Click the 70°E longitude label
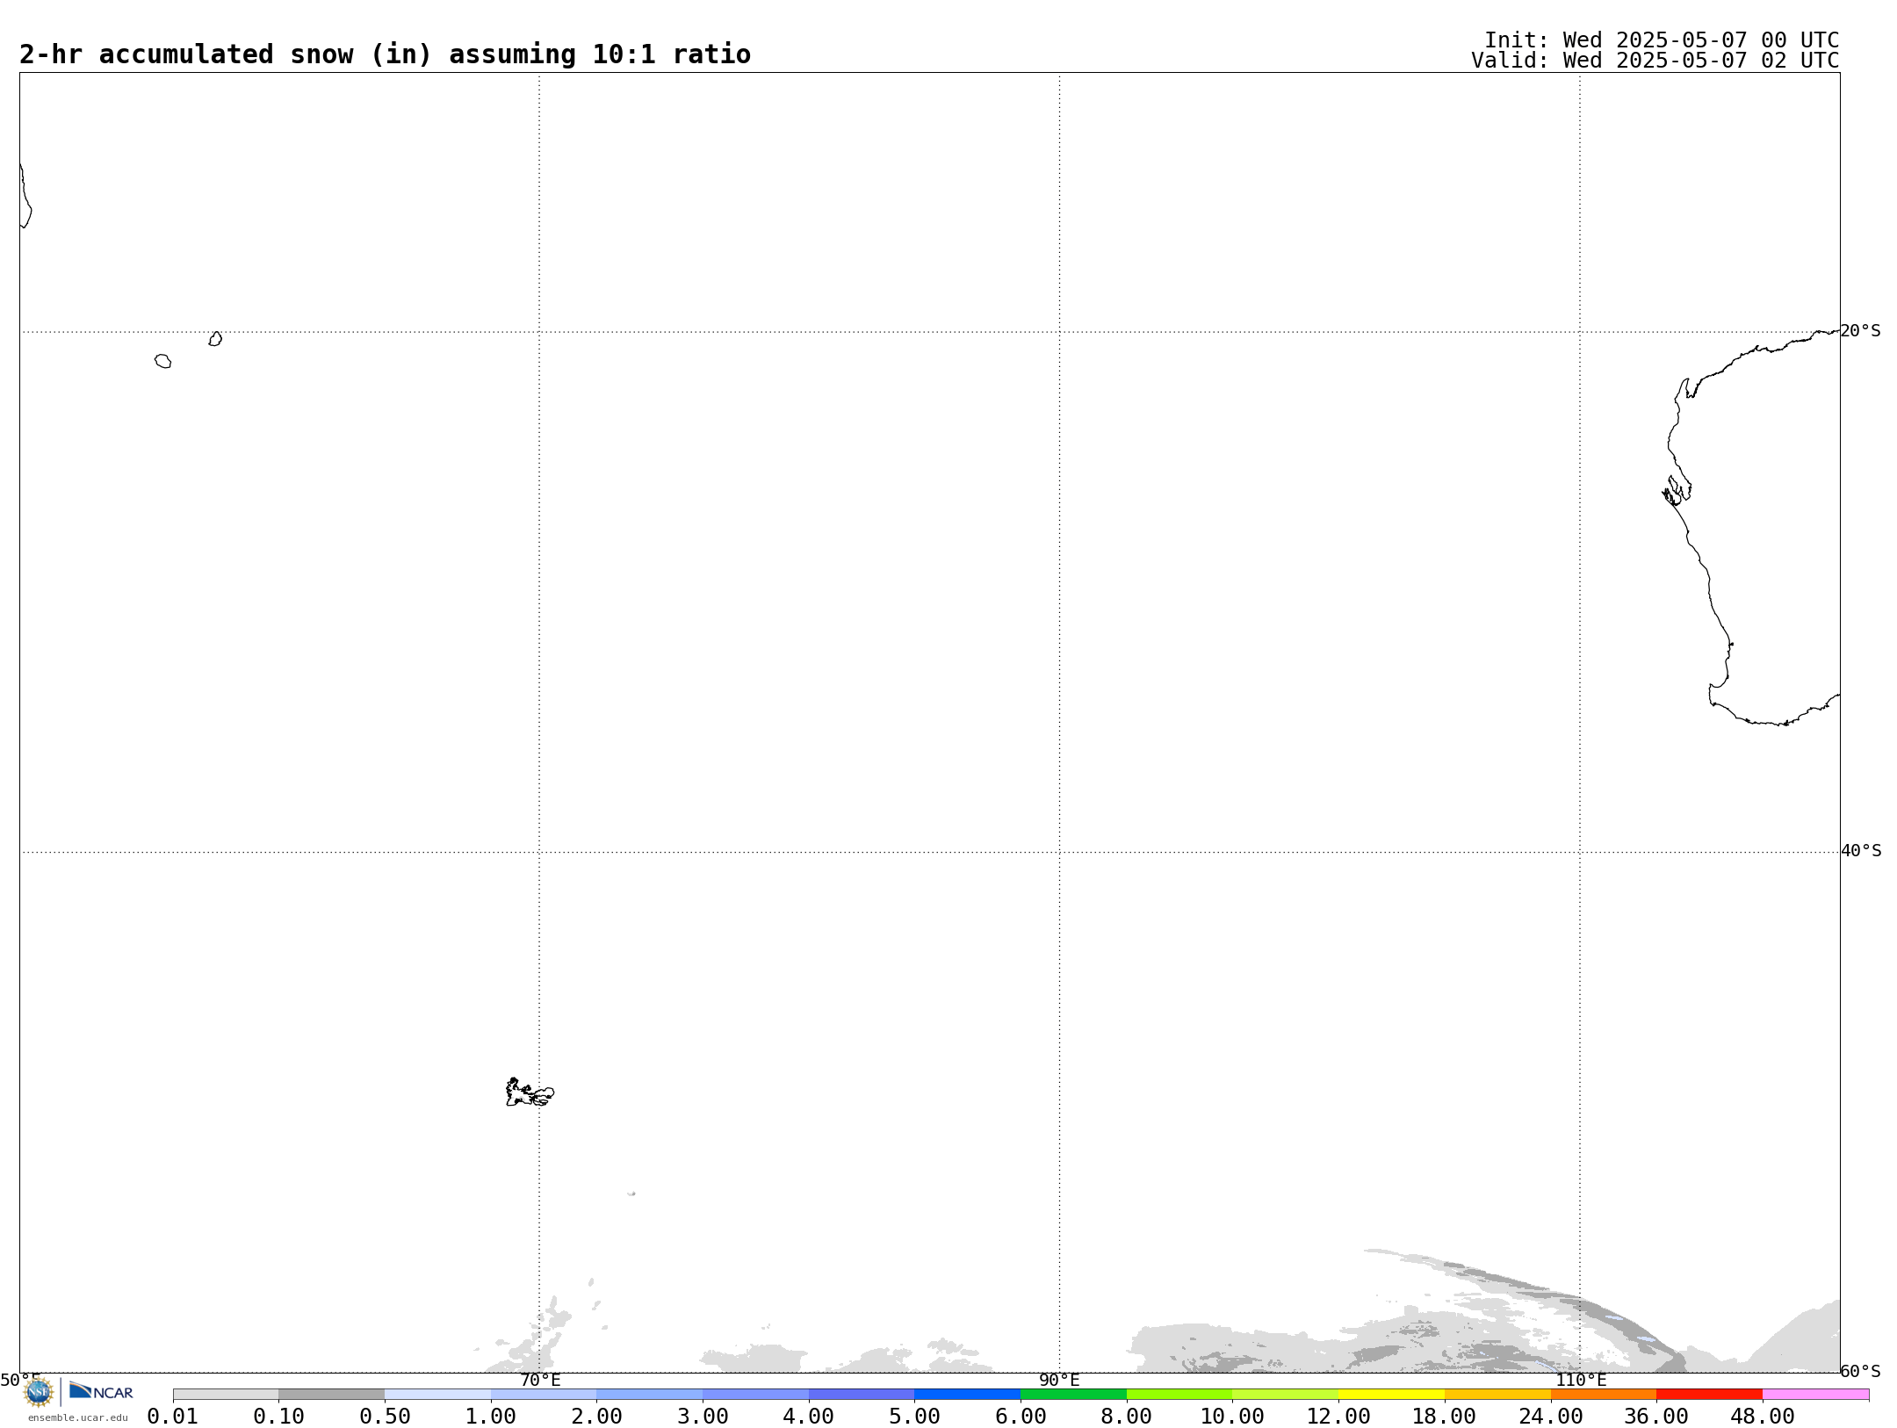 click(540, 1380)
